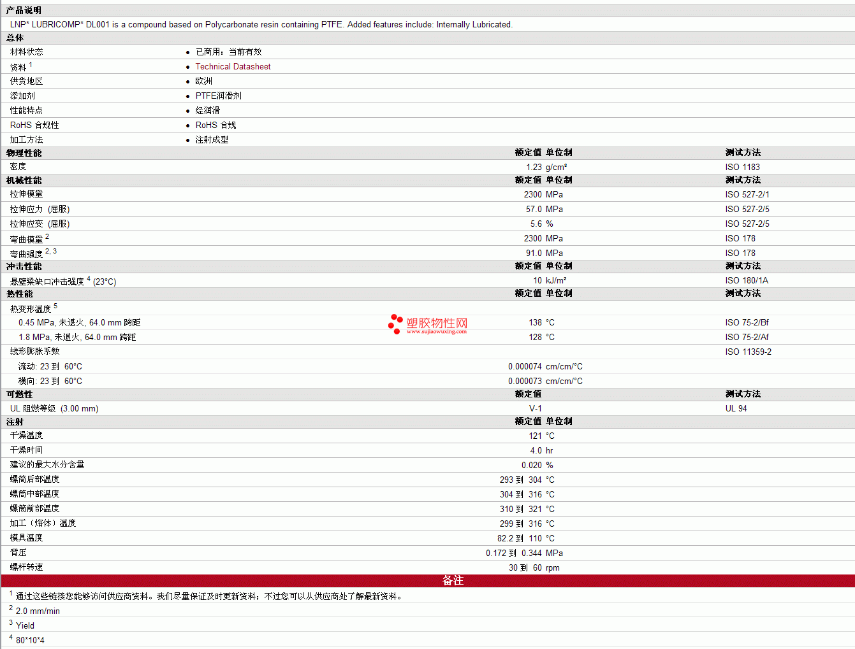This screenshot has width=855, height=649.
Task: Select the RoHS 合规 value
Action: (x=216, y=125)
